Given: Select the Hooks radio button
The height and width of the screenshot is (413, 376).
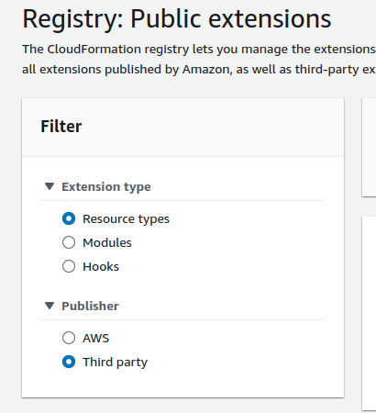Looking at the screenshot, I should (69, 266).
